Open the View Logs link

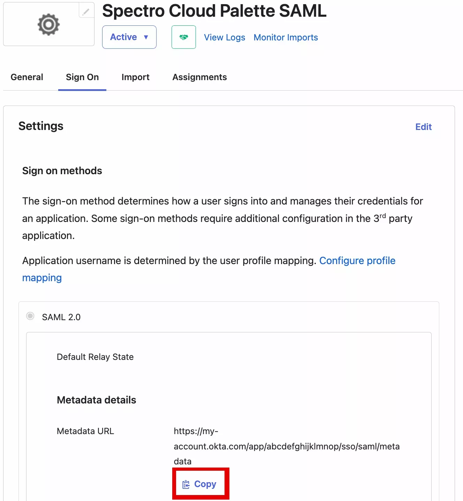click(x=225, y=37)
